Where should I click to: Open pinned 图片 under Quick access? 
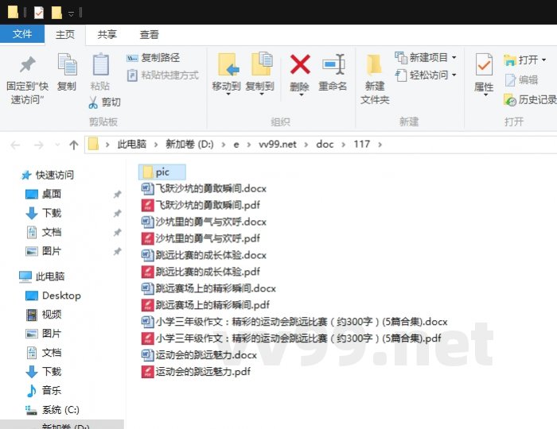tap(43, 251)
